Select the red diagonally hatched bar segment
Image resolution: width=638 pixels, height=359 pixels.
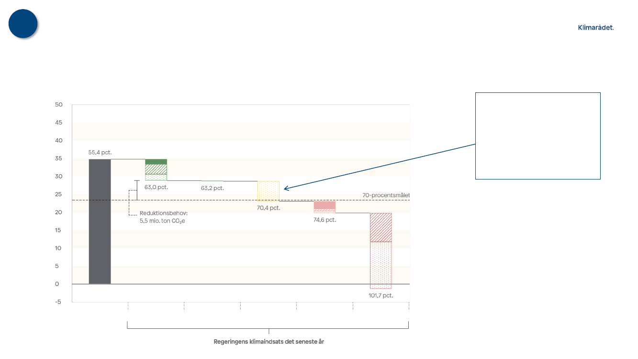tap(381, 227)
